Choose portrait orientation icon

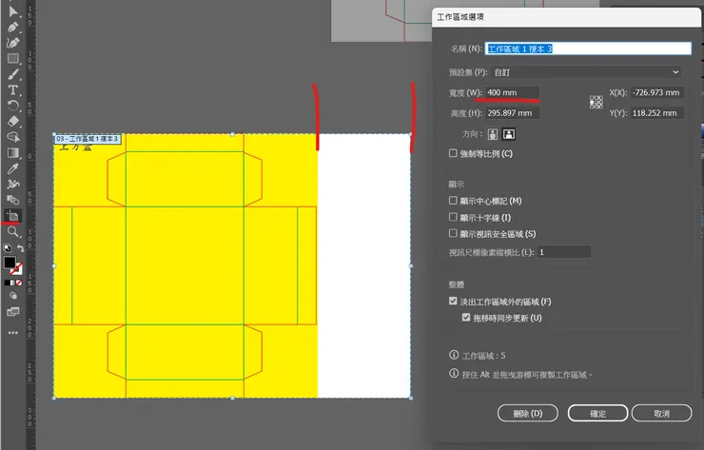point(493,134)
